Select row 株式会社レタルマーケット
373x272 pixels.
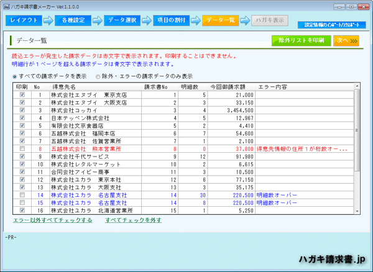pos(183,164)
